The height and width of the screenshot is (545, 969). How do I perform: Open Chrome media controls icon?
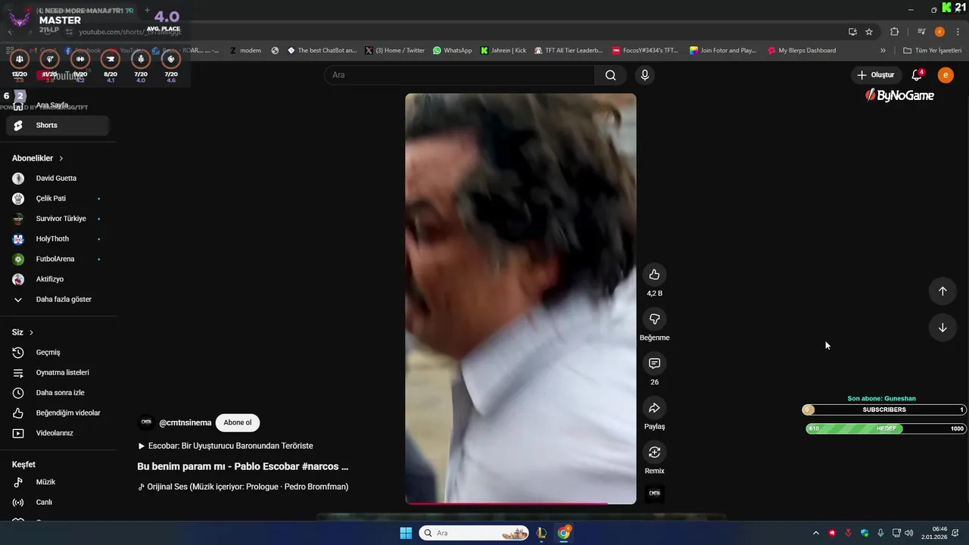coord(921,32)
